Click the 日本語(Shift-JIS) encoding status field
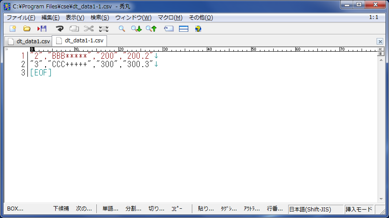Screen dimensions: 389x218 (316, 209)
